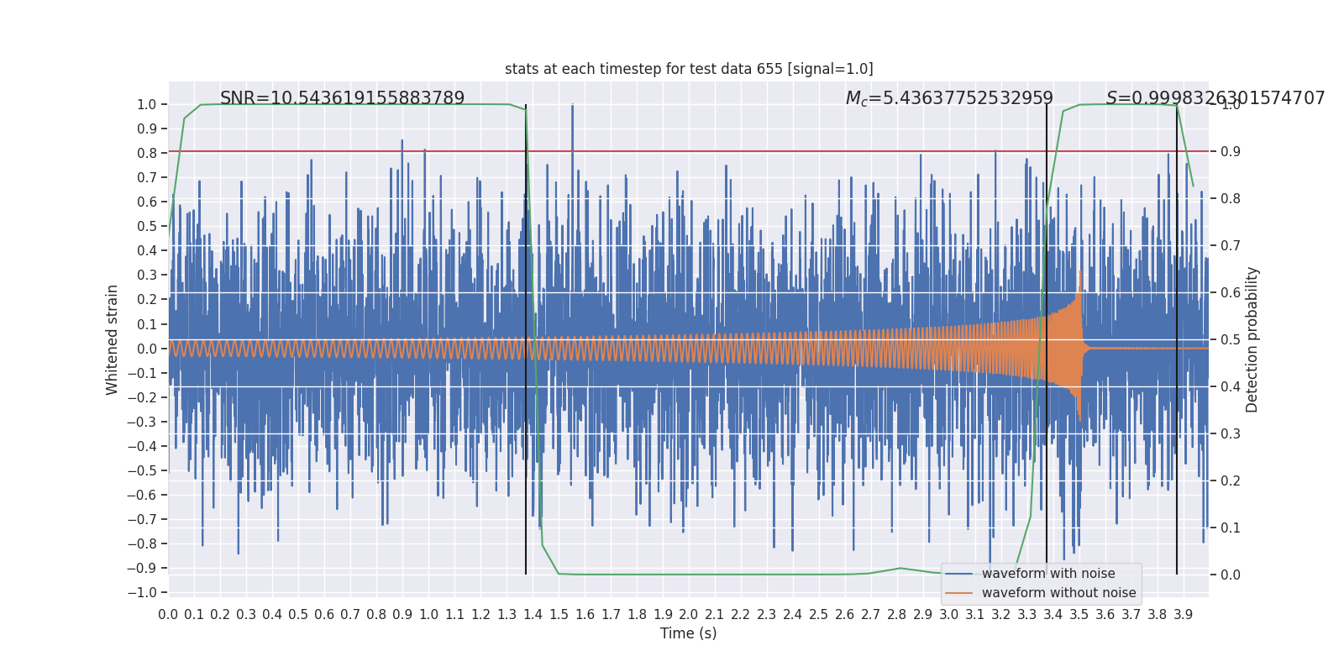Click blue line sample for waveform with noise
Image resolution: width=1344 pixels, height=672 pixels.
[x=958, y=574]
